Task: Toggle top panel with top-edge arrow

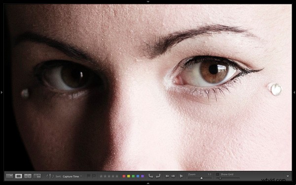Action: [148, 1]
